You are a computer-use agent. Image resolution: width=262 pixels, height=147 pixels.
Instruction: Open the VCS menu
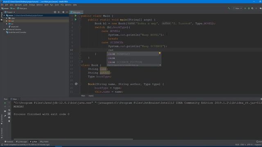tap(62, 5)
